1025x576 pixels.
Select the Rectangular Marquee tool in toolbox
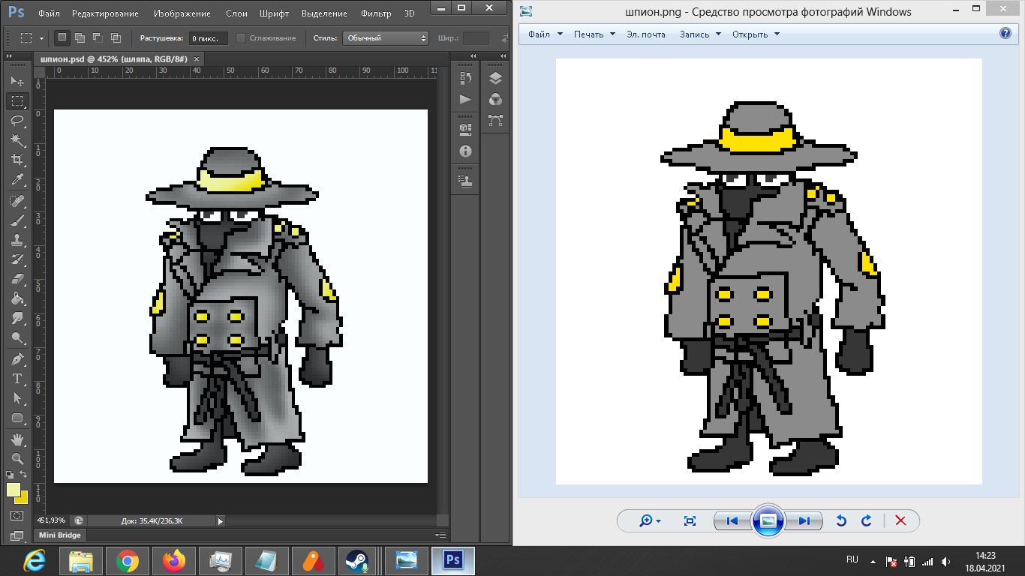coord(17,100)
